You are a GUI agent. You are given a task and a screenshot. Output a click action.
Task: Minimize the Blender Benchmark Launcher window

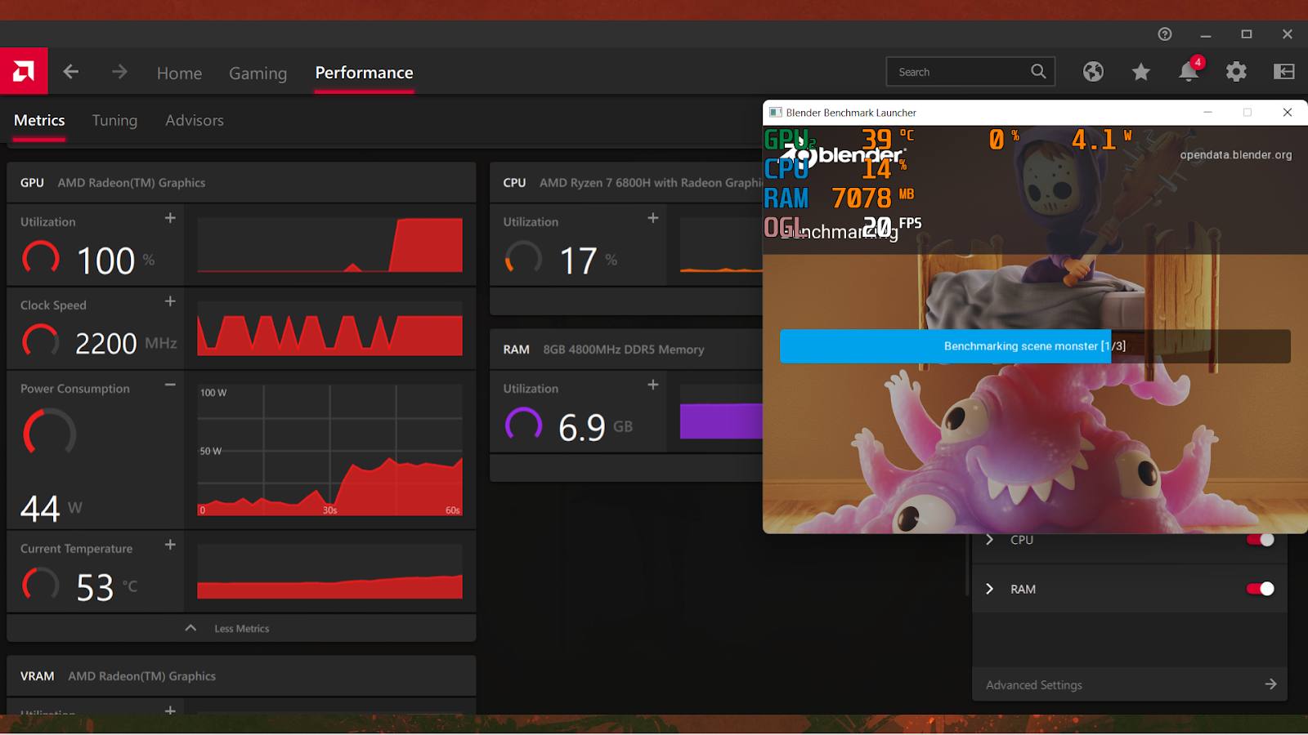1207,113
